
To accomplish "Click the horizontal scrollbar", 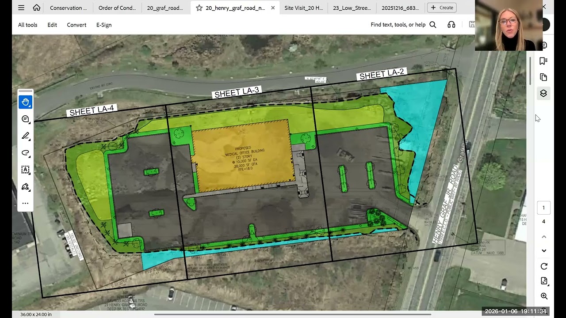I will [292, 314].
